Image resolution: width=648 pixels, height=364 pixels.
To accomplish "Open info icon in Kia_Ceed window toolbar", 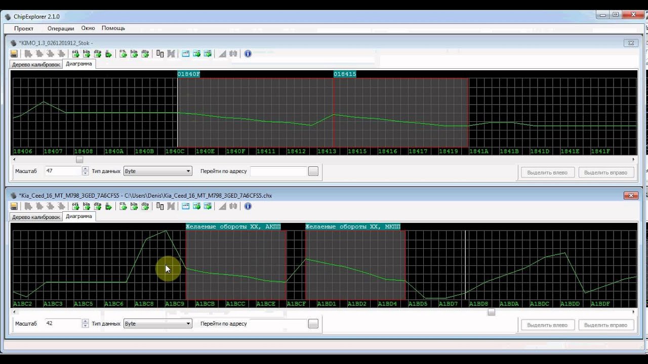I will point(248,206).
